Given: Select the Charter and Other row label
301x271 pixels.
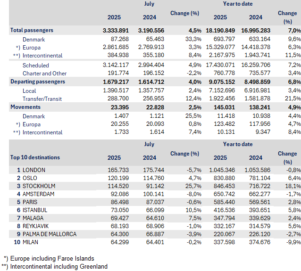Looking at the screenshot, I should (44, 73).
